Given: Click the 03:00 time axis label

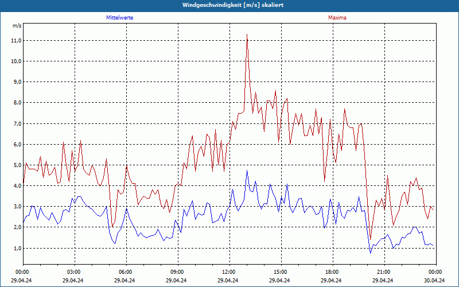Looking at the screenshot, I should [73, 272].
